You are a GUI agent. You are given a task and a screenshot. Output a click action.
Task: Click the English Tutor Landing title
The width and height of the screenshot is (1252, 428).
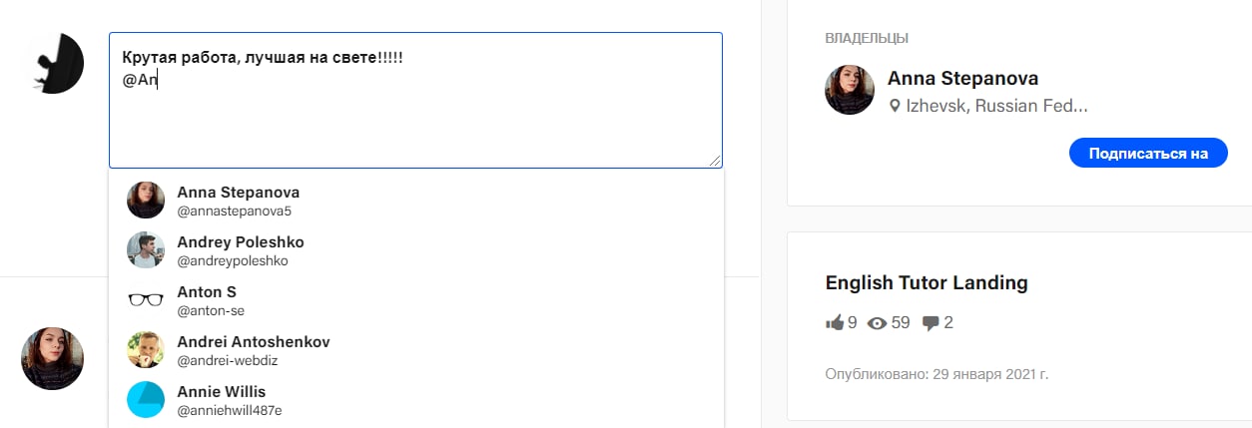(926, 282)
